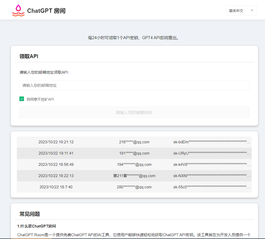Enable the non-mining agreement checkbox
Image resolution: width=265 pixels, height=239 pixels.
click(x=22, y=99)
